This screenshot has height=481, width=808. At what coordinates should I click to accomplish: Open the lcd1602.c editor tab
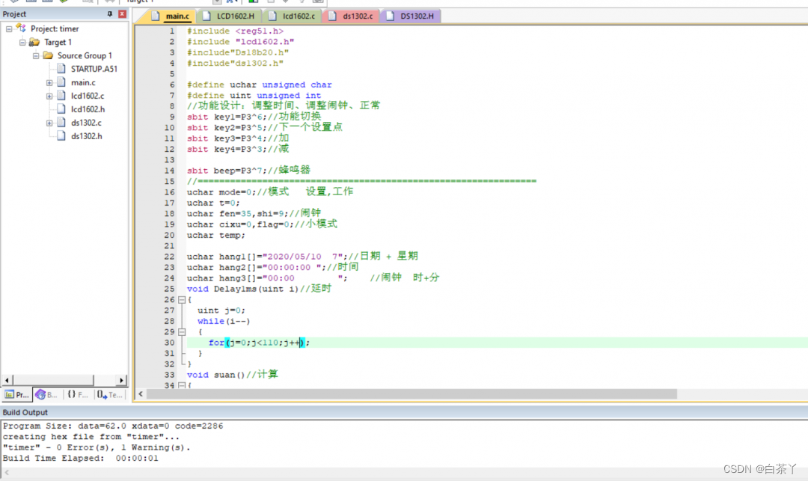[x=293, y=16]
